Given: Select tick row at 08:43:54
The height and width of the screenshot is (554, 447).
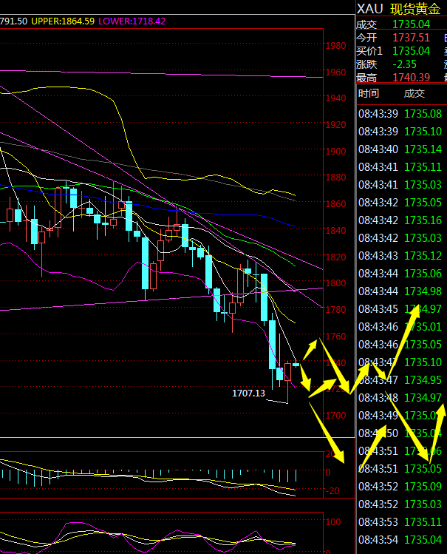Looking at the screenshot, I should 400,540.
